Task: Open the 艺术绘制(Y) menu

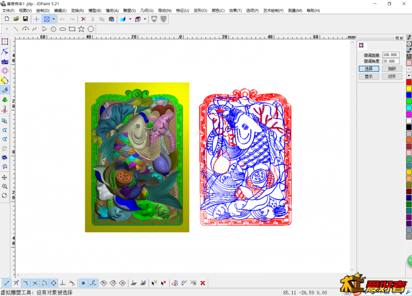Action: [x=273, y=10]
